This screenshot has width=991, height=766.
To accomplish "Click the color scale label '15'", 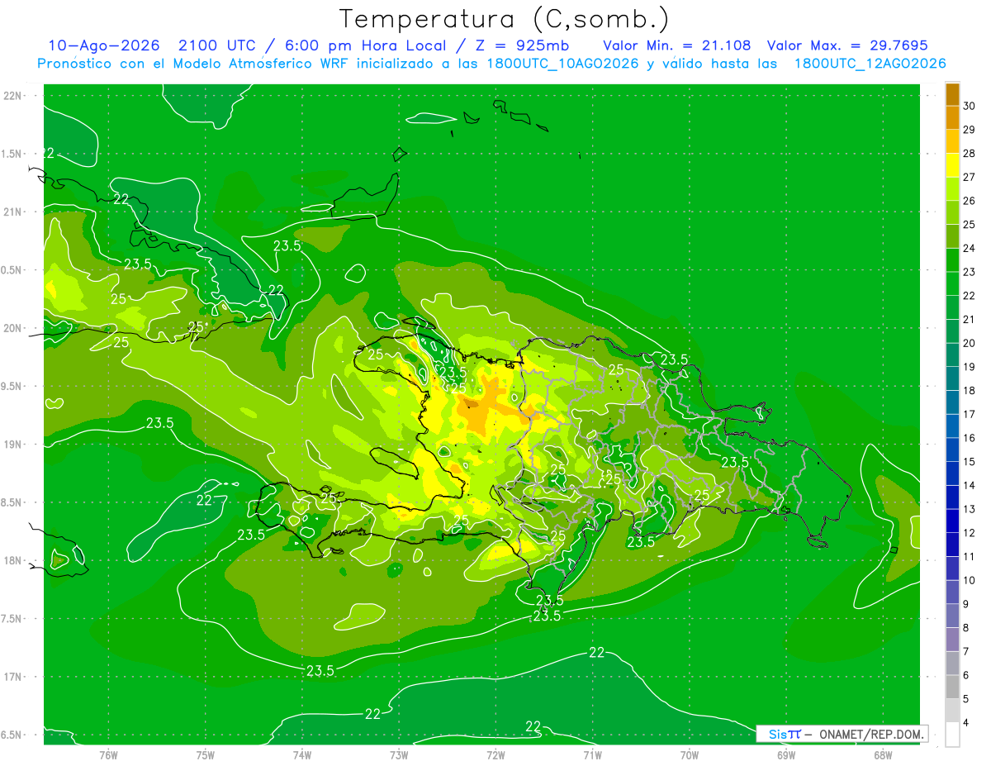I will (970, 461).
